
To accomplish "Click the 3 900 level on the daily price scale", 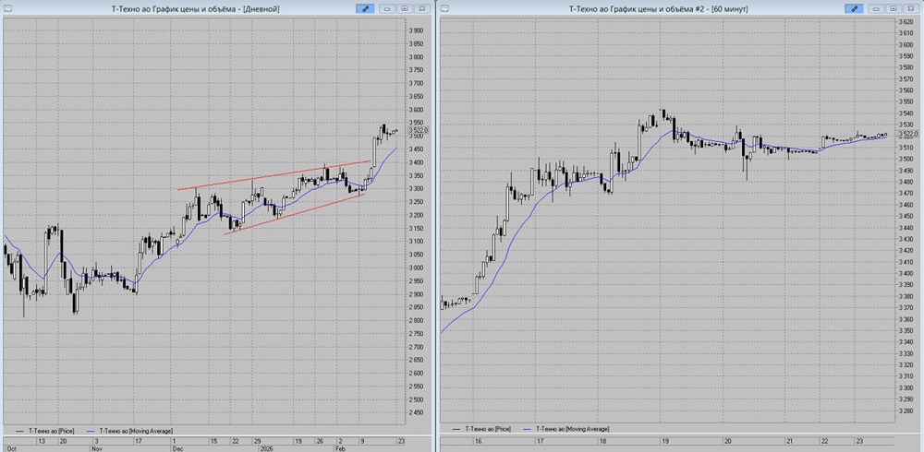I will pyautogui.click(x=418, y=30).
